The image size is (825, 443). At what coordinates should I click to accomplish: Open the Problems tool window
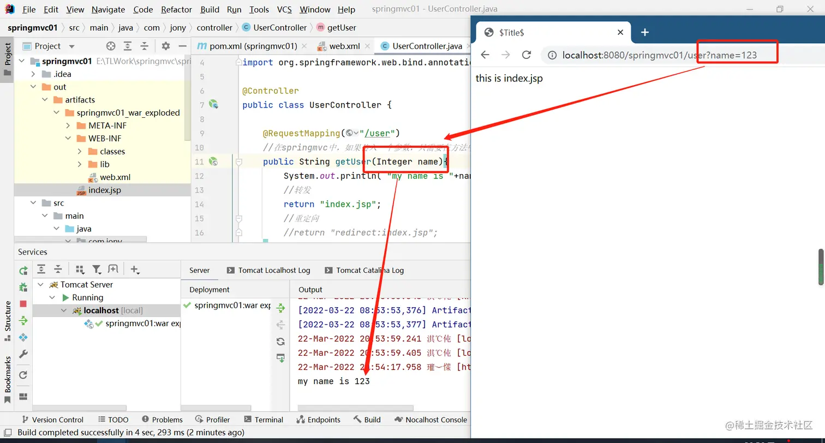[162, 420]
